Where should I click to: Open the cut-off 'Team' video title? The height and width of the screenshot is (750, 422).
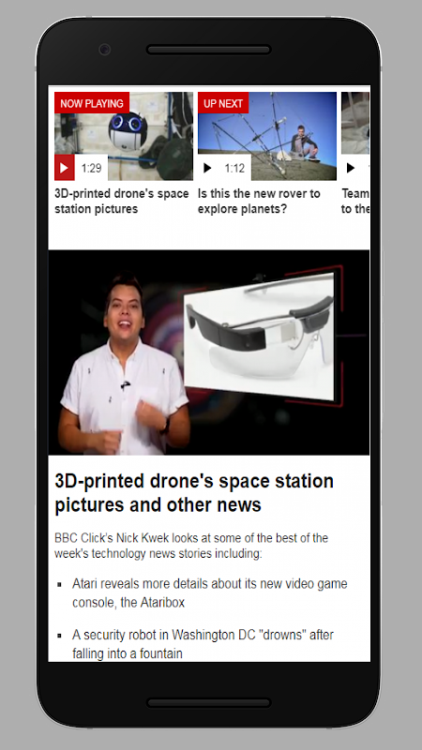355,202
